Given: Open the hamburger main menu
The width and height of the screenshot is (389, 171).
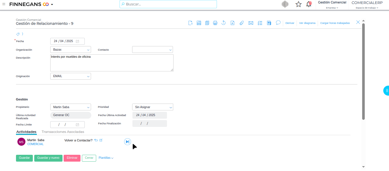Looking at the screenshot, I should coord(4,4).
